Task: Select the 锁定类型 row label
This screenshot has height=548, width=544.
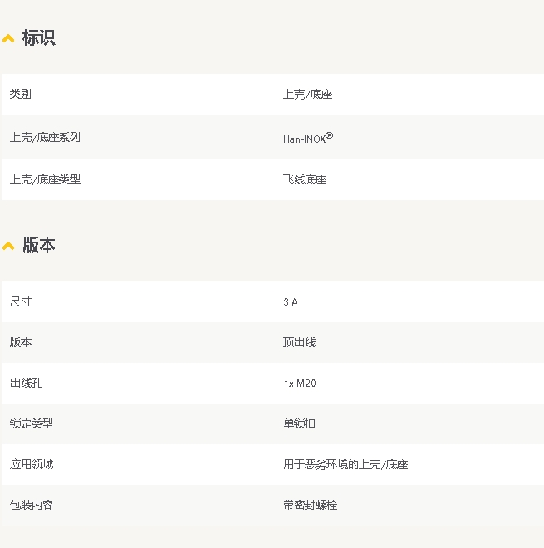Action: click(32, 423)
